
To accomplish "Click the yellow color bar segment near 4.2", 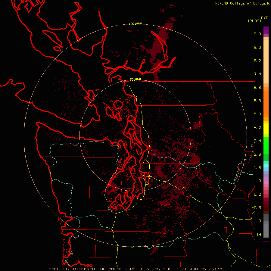I will coord(266,129).
